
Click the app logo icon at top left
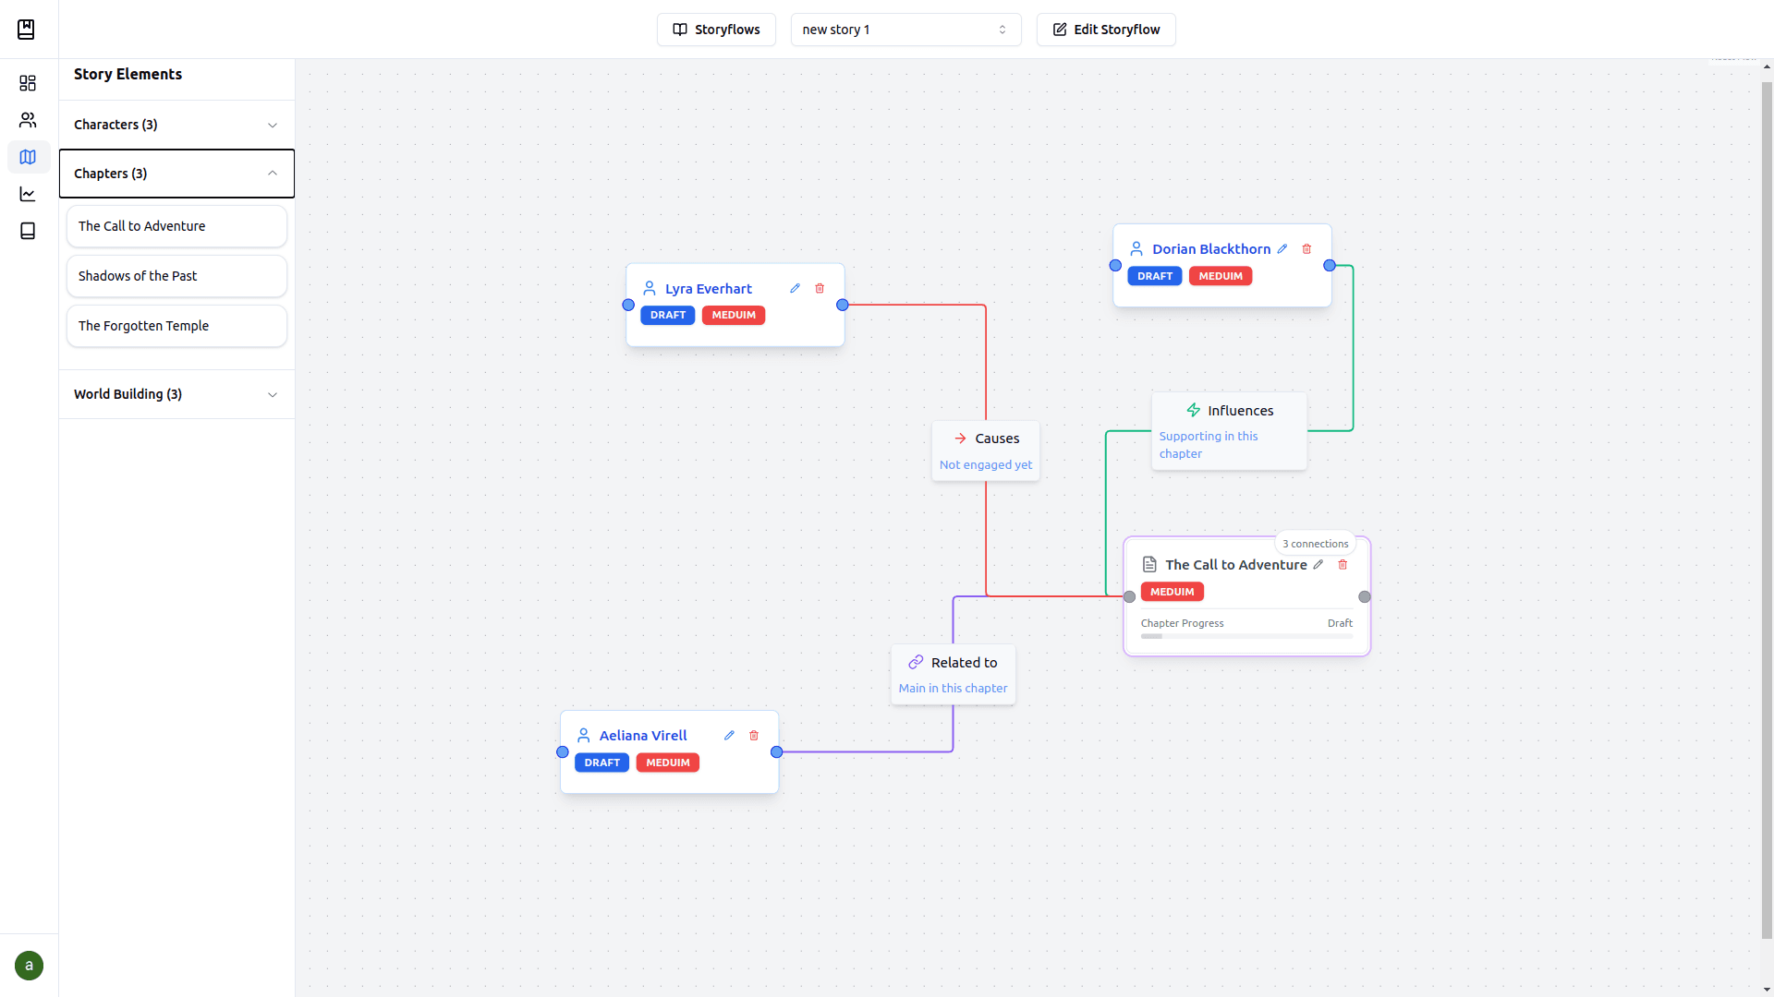(26, 30)
